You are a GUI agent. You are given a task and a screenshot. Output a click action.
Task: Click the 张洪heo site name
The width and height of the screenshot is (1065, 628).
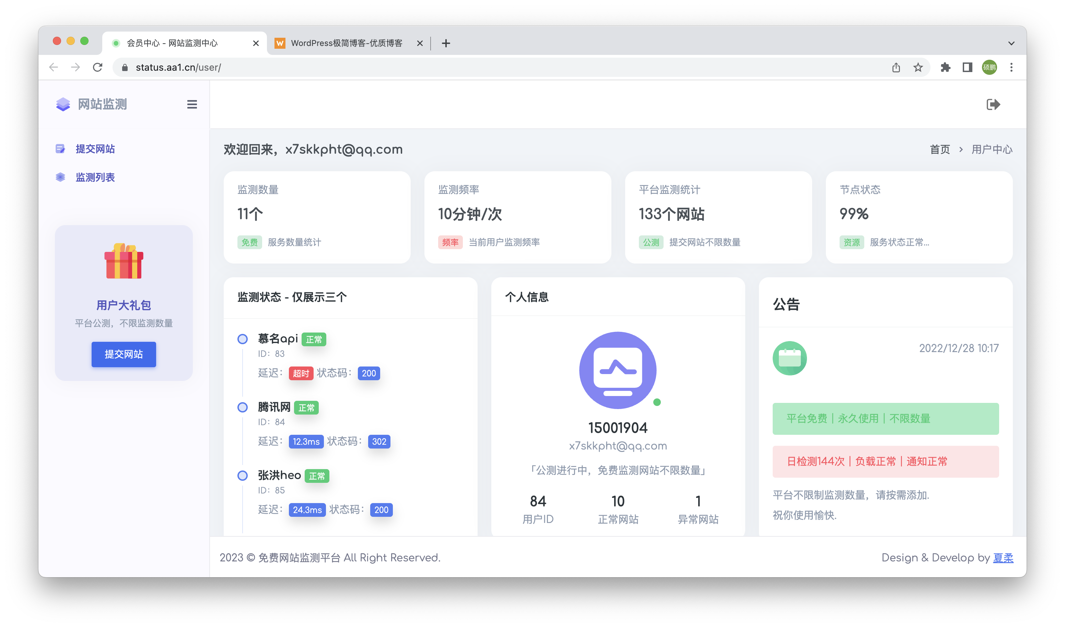pos(279,475)
